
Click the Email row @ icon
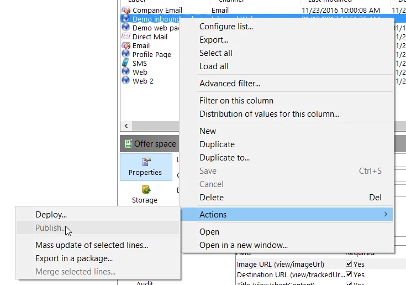pyautogui.click(x=126, y=45)
